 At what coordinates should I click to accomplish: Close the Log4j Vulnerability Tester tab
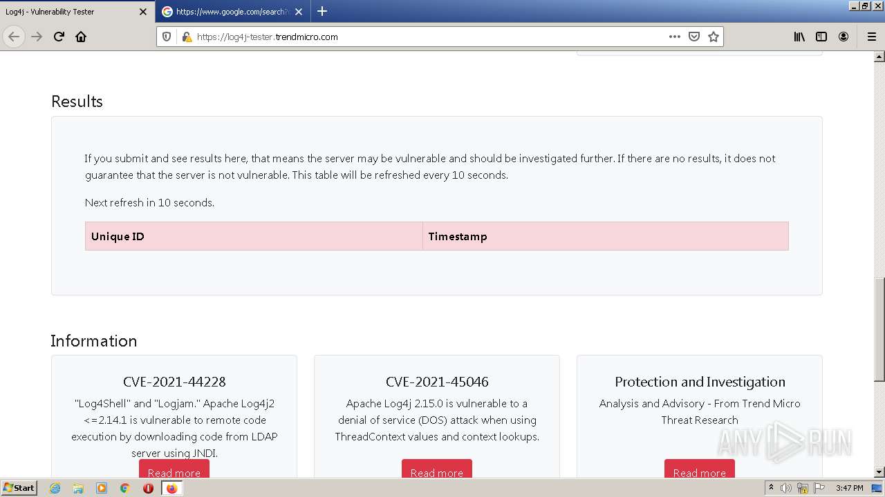[143, 12]
